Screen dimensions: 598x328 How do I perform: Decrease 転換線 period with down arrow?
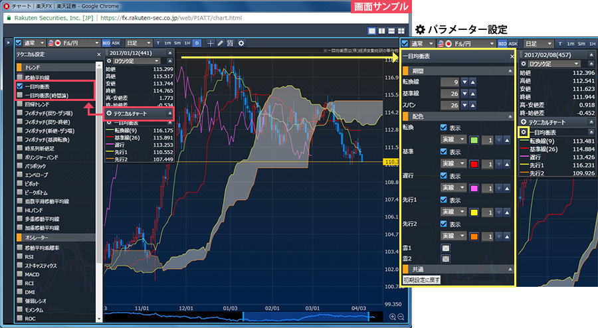464,82
